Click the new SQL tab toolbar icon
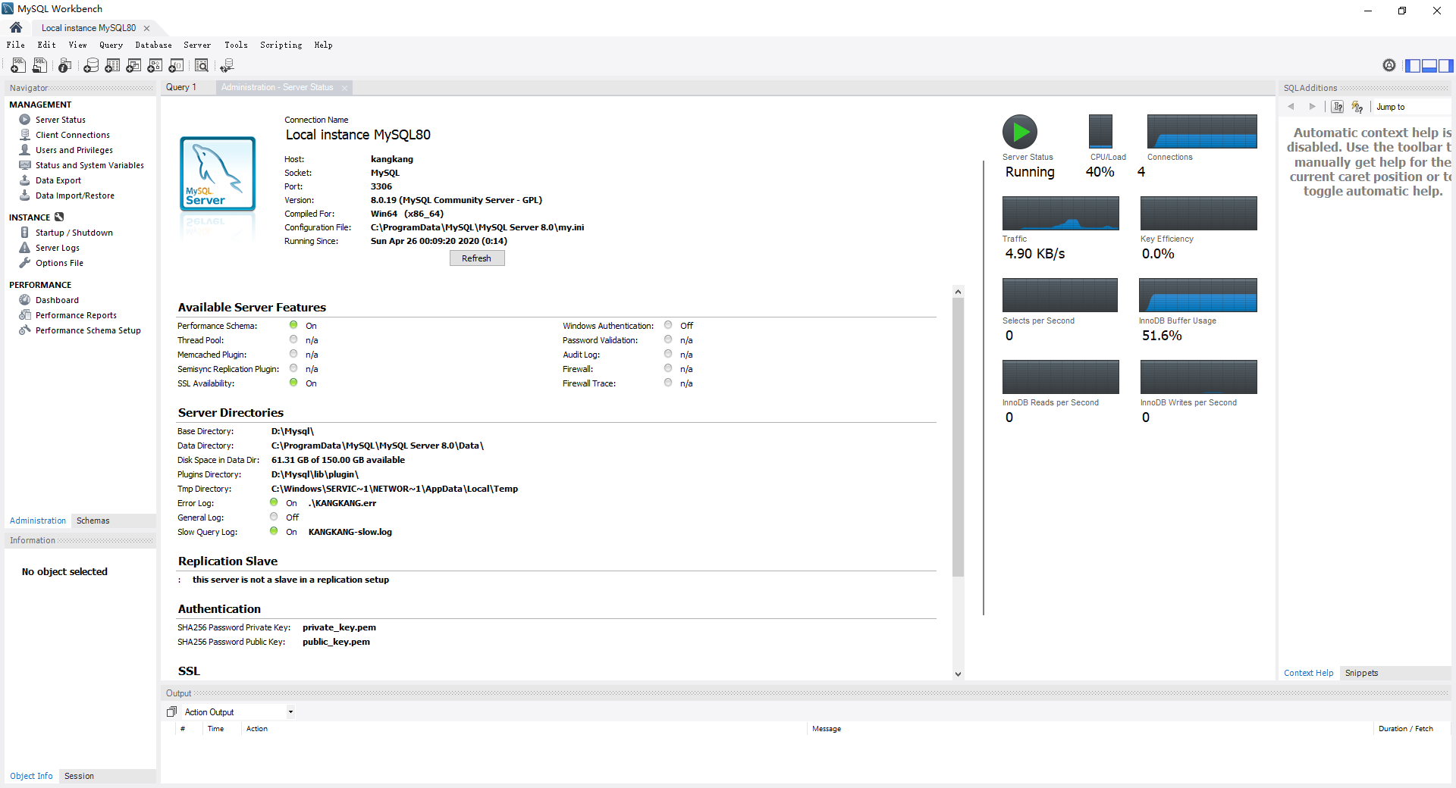1456x788 pixels. coord(18,66)
